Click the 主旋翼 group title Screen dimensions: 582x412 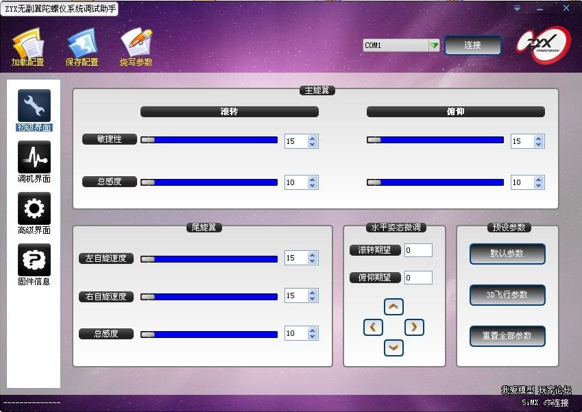coord(317,90)
